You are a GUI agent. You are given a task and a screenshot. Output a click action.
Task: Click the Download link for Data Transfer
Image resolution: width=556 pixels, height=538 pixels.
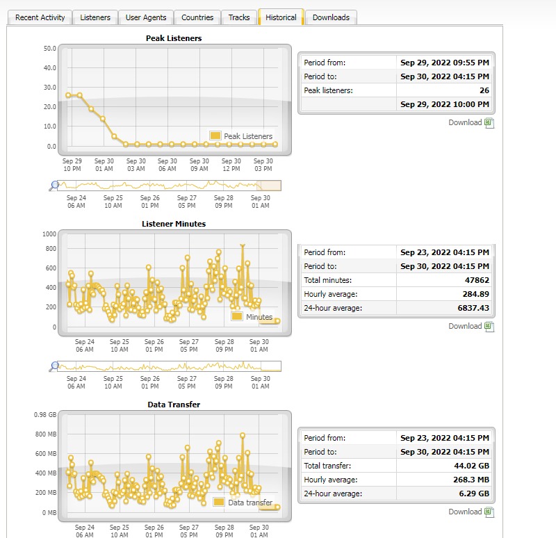pyautogui.click(x=465, y=512)
